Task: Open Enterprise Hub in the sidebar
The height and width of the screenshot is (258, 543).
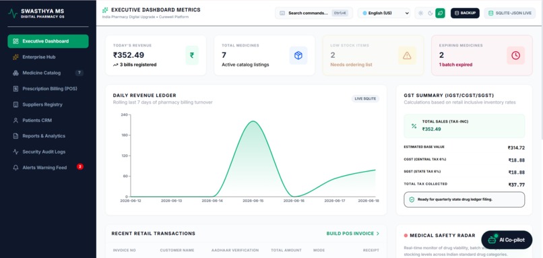Action: click(48, 57)
